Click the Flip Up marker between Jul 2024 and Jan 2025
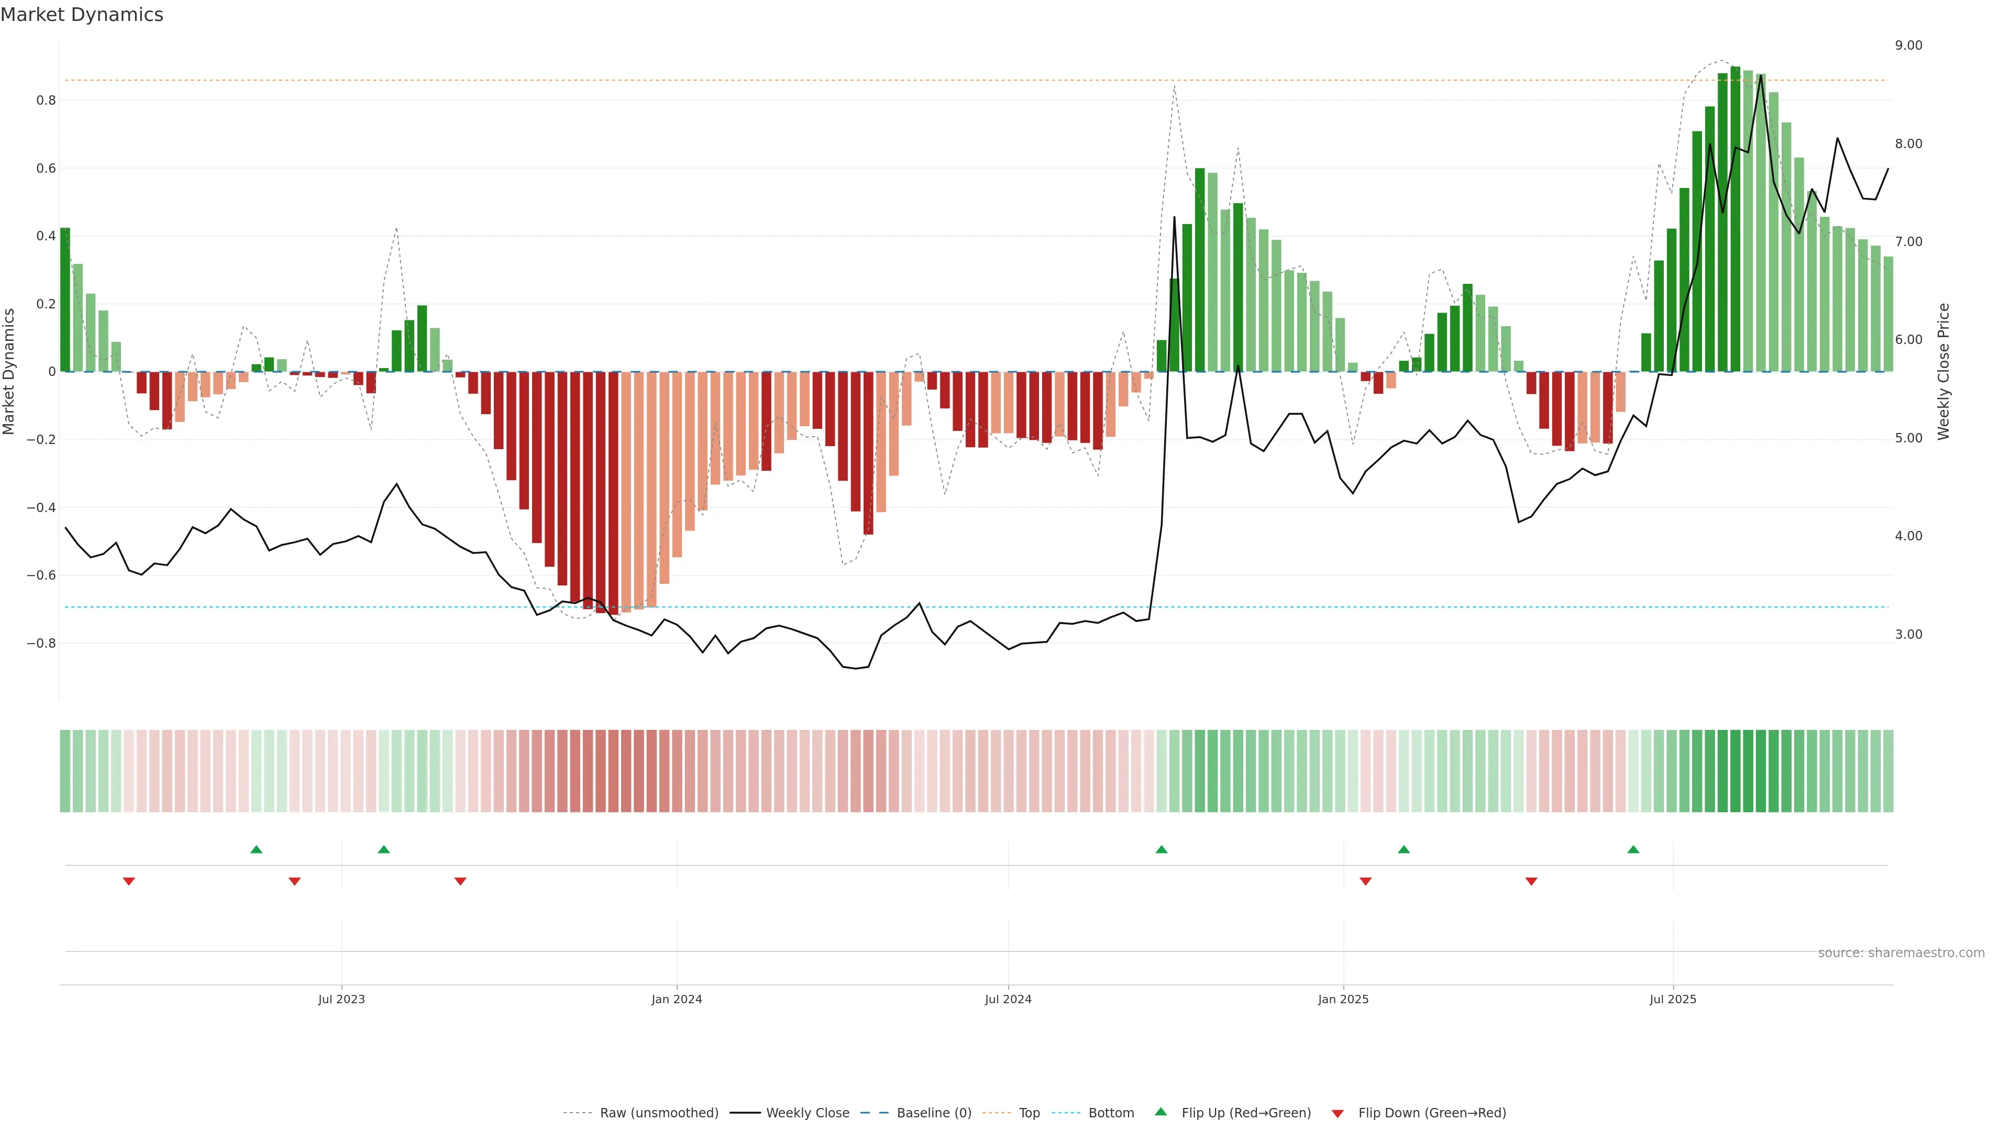The image size is (2011, 1131). [1161, 849]
